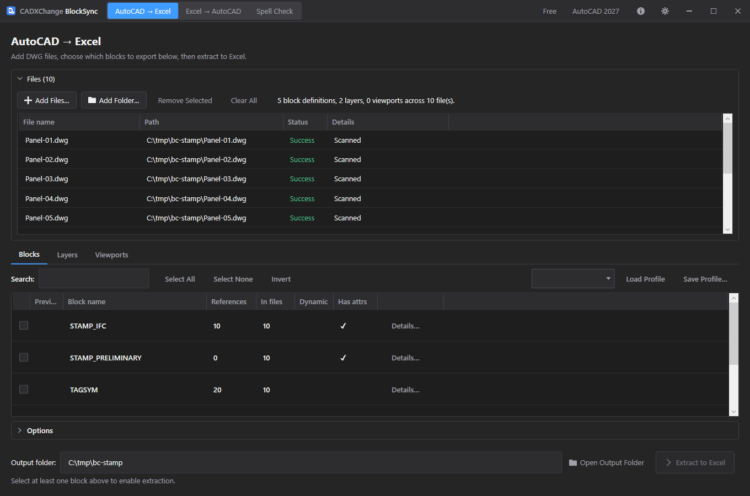This screenshot has height=496, width=750.
Task: Click the blocks list scroll-down arrow
Action: (x=733, y=411)
